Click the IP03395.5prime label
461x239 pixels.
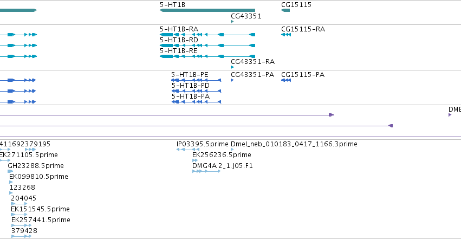point(202,144)
